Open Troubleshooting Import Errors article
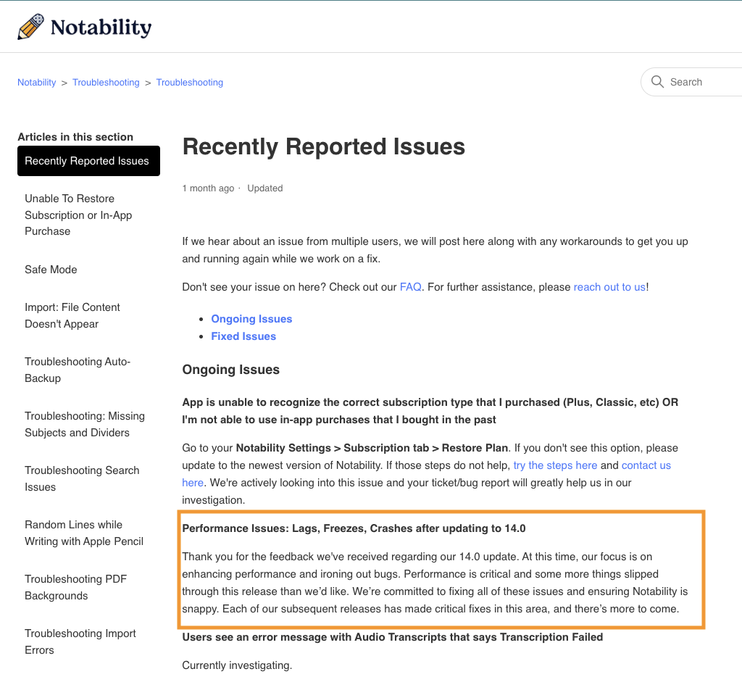The height and width of the screenshot is (682, 742). 80,641
